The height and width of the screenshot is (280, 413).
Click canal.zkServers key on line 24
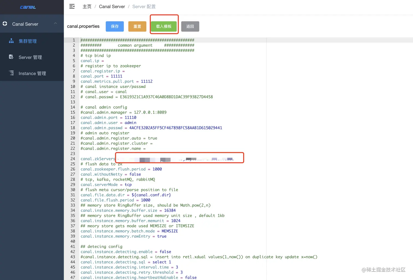pos(98,159)
